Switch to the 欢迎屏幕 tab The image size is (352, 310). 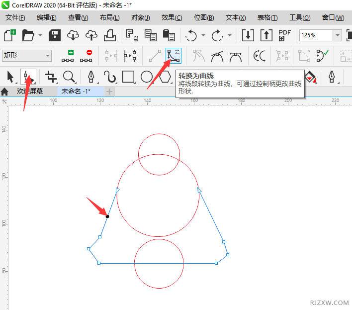pyautogui.click(x=30, y=92)
